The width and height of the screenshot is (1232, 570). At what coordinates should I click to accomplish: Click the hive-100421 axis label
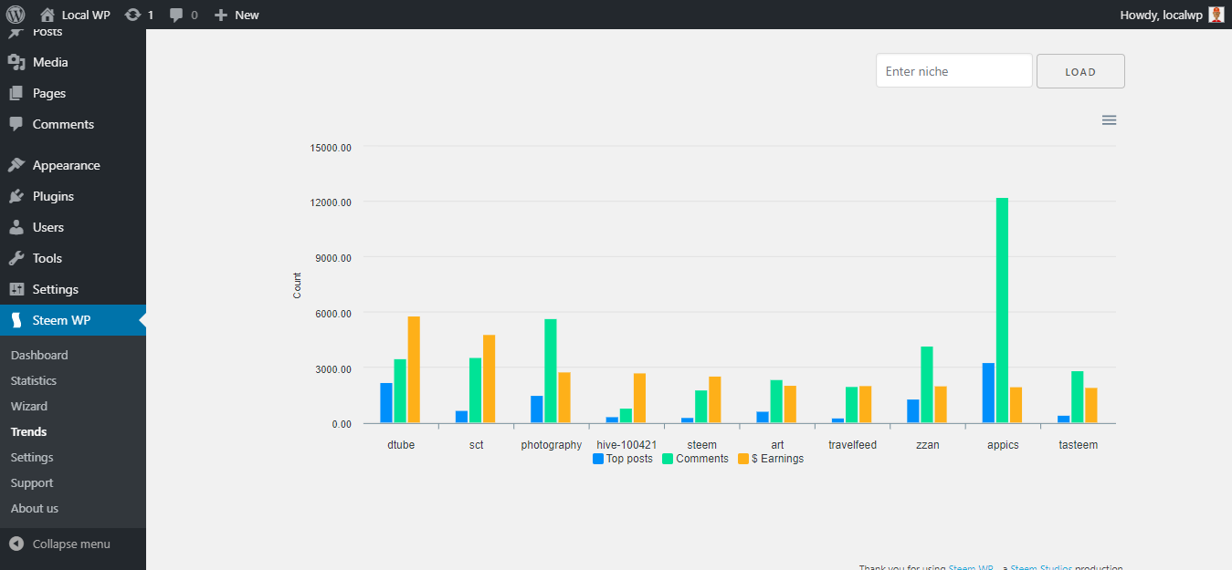[627, 445]
